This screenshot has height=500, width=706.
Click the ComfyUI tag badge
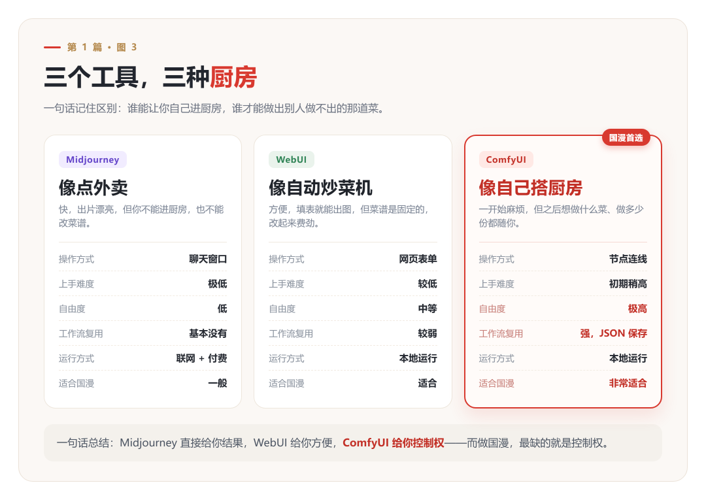tap(506, 159)
